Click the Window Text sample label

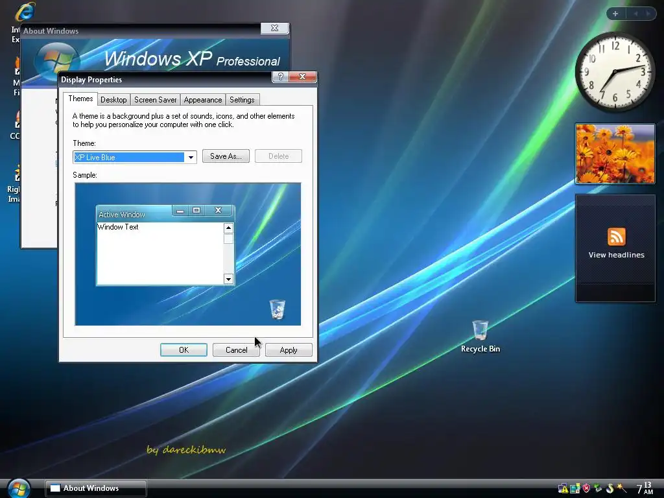pos(118,227)
